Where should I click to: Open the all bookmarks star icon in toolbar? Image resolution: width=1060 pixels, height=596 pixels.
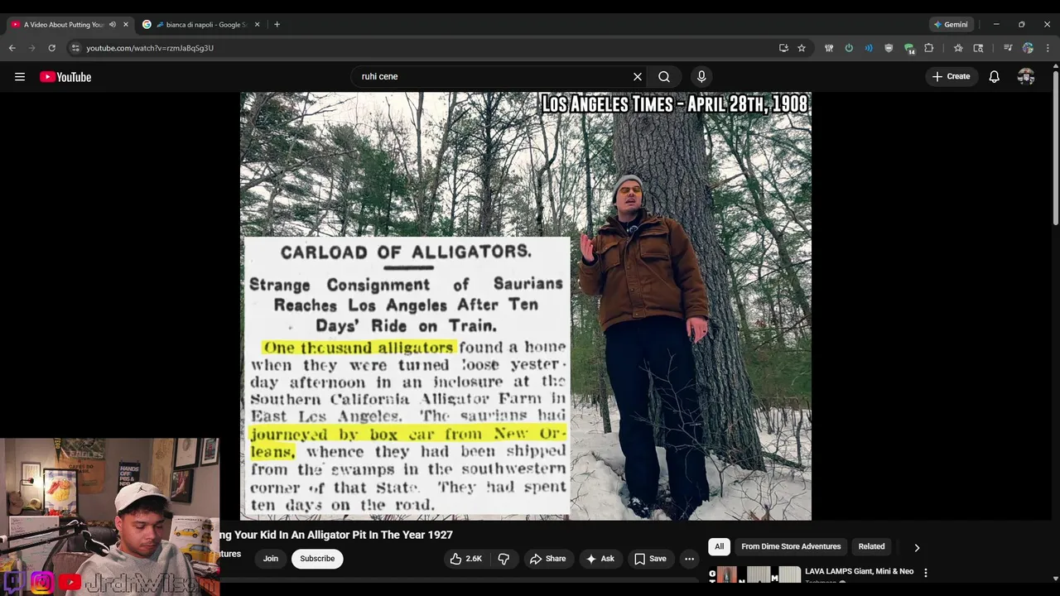click(958, 48)
